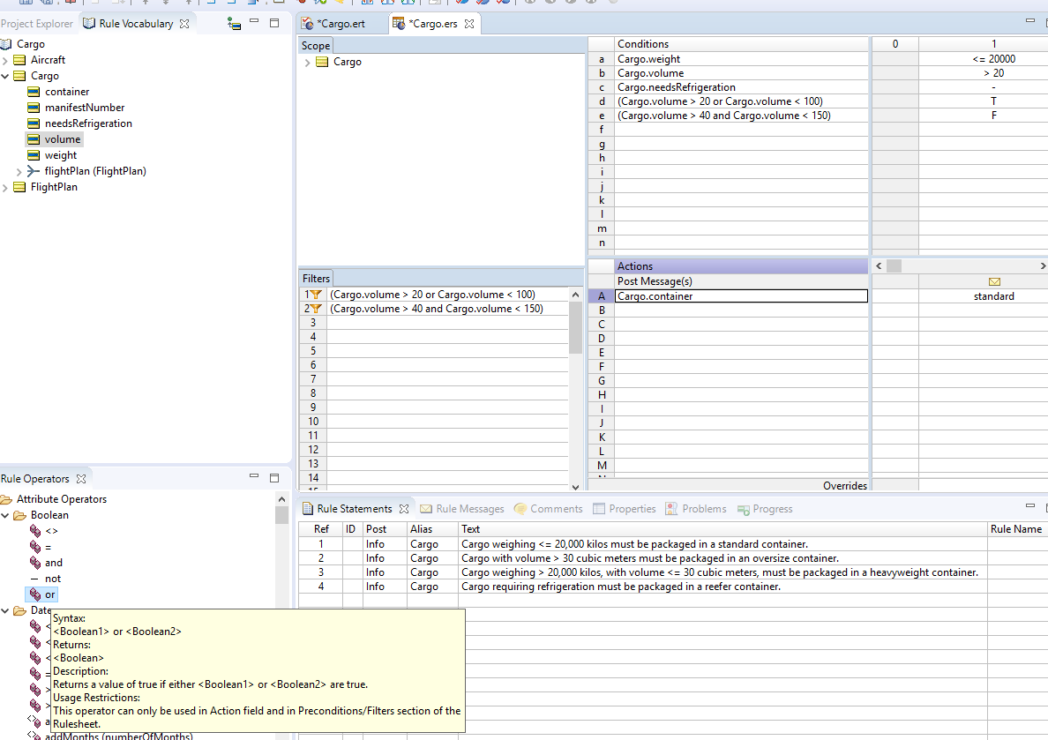Click the Boolean folder icon in Rule Operators

[20, 515]
